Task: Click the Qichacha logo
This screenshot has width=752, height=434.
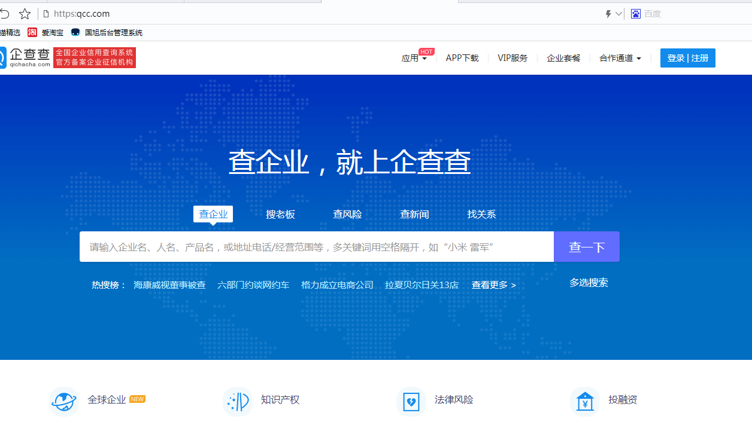Action: tap(25, 57)
